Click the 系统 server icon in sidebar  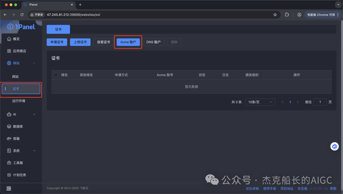pos(9,151)
